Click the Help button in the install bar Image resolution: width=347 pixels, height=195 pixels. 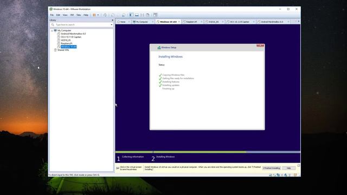tap(289, 168)
